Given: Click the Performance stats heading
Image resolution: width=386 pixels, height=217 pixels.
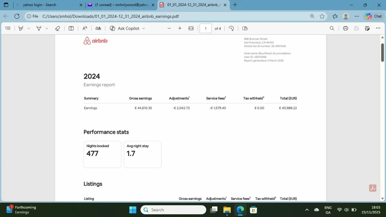Looking at the screenshot, I should click(x=106, y=132).
